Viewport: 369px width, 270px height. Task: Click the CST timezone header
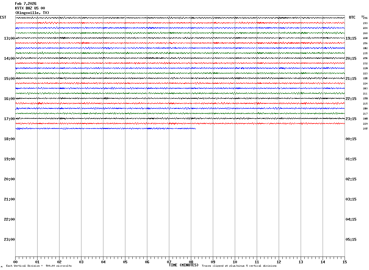(3, 17)
